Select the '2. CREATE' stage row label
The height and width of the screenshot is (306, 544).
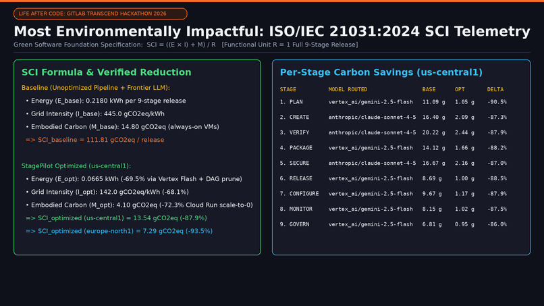click(294, 118)
